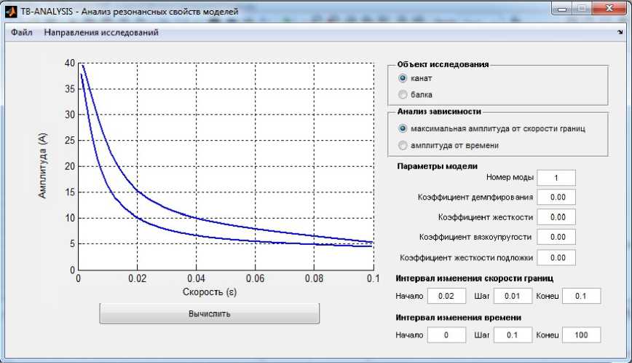Click the Номер моды input field
Screen dimensions: 632x363
click(x=556, y=178)
